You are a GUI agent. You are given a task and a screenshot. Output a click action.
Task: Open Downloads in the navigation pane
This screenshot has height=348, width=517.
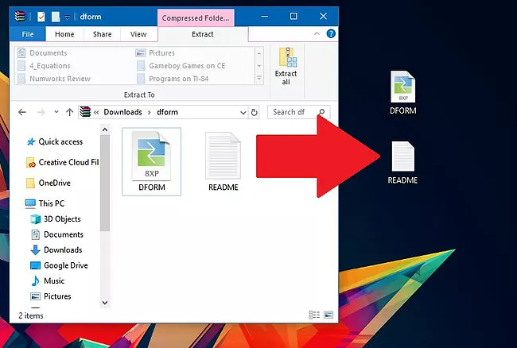62,249
